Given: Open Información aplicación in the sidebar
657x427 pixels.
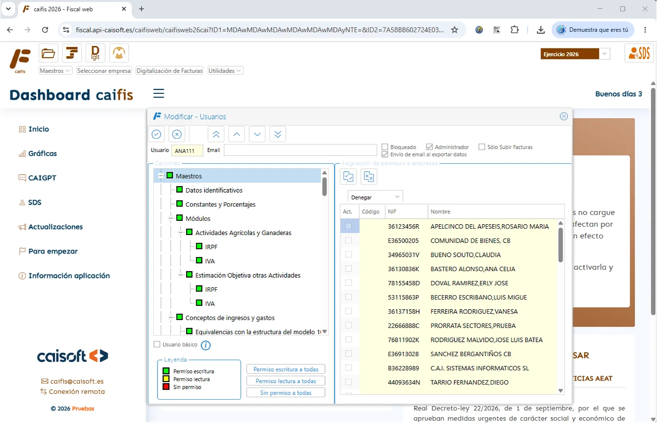Looking at the screenshot, I should (x=64, y=276).
